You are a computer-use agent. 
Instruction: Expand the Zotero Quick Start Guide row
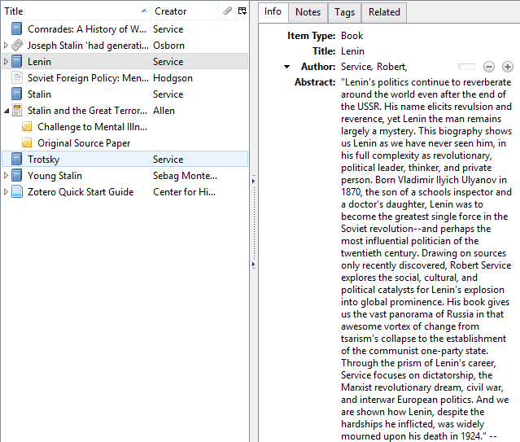click(6, 191)
